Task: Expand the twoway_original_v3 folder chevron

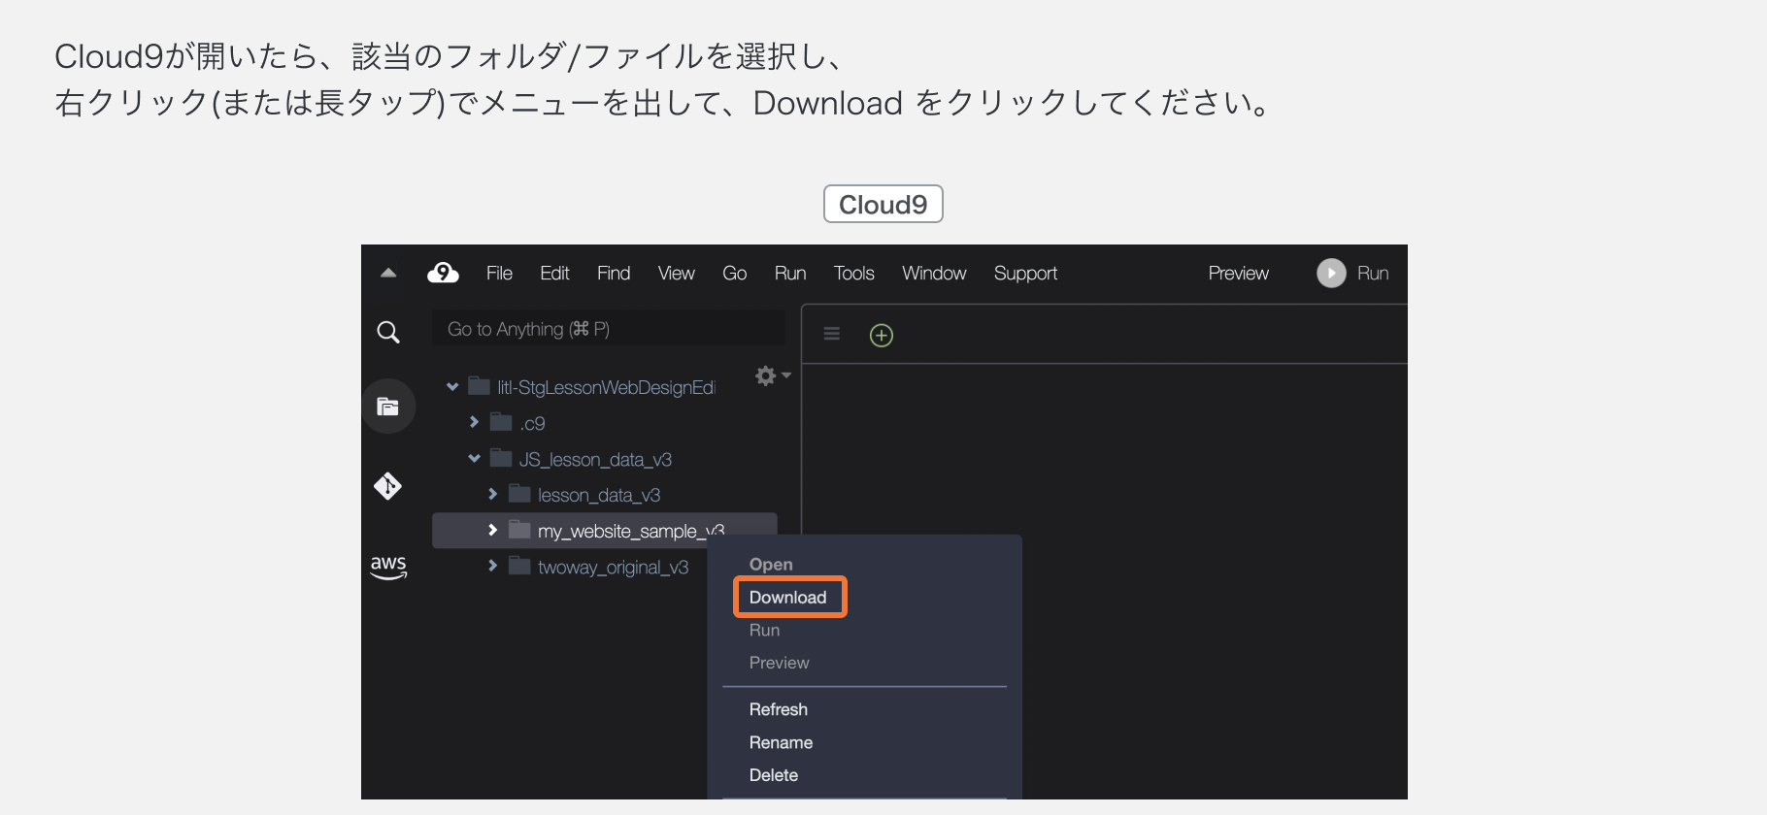Action: click(492, 566)
